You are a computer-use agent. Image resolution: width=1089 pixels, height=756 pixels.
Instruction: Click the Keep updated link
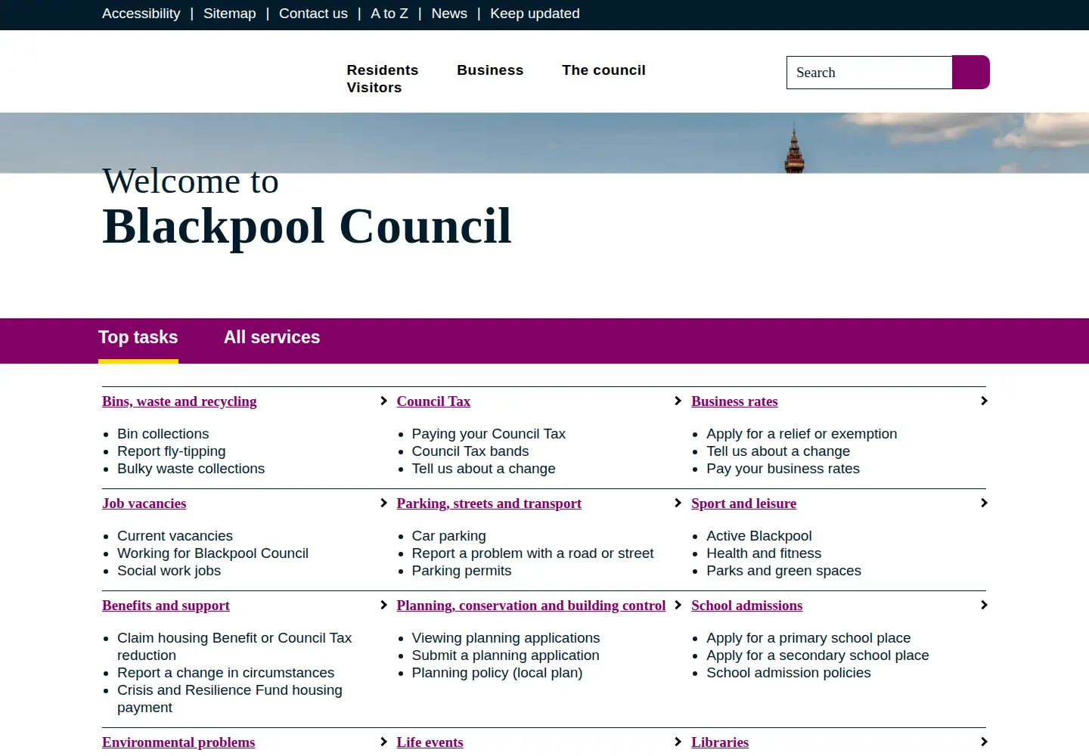coord(535,14)
